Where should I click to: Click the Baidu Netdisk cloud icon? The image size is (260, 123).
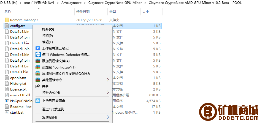(38, 101)
